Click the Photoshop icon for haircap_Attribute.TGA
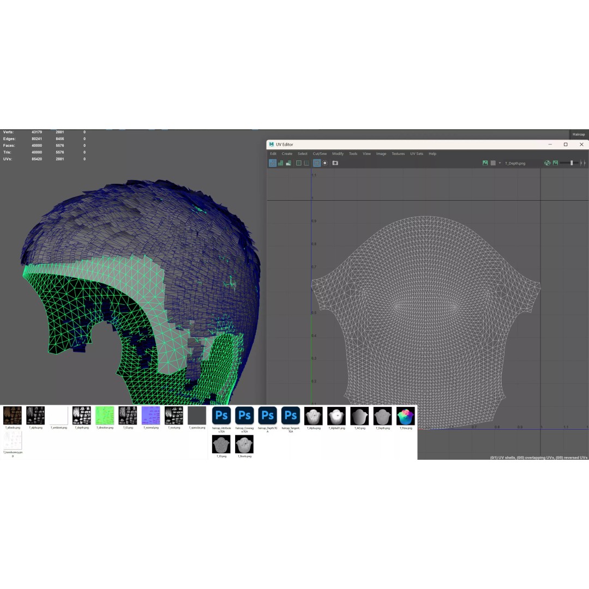The height and width of the screenshot is (589, 589). tap(221, 416)
